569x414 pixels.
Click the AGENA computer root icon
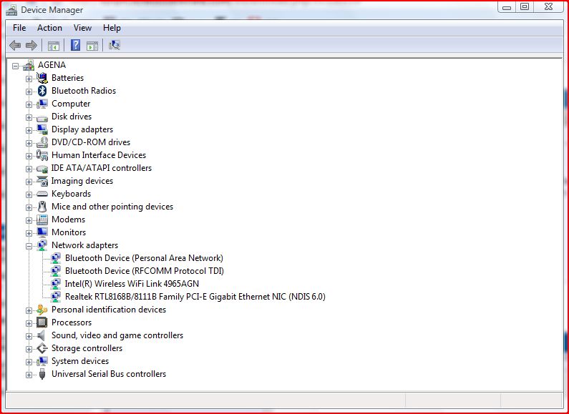(x=29, y=65)
